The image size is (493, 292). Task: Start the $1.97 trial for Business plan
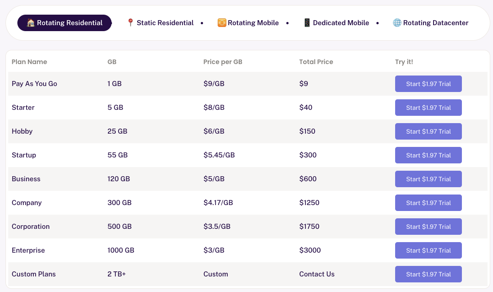(x=428, y=179)
